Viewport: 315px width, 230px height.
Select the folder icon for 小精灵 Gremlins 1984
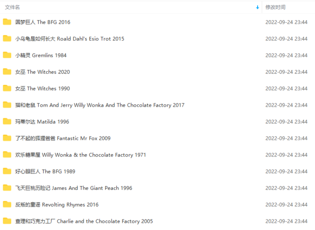click(7, 55)
